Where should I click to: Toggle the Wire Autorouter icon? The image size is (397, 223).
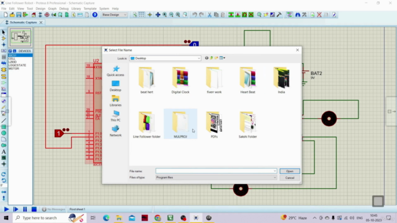[x=289, y=15]
